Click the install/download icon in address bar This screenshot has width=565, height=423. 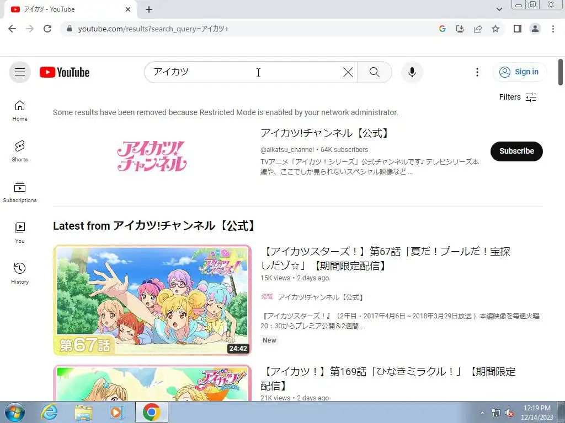[x=460, y=29]
